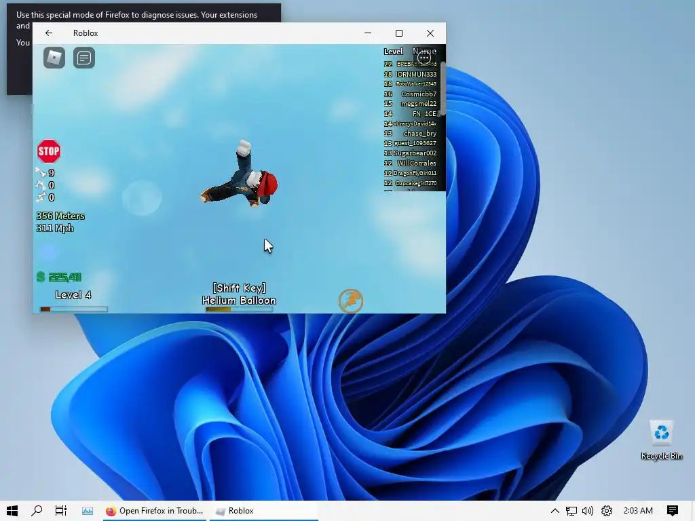Click the bone counter icon showing 9

point(41,172)
